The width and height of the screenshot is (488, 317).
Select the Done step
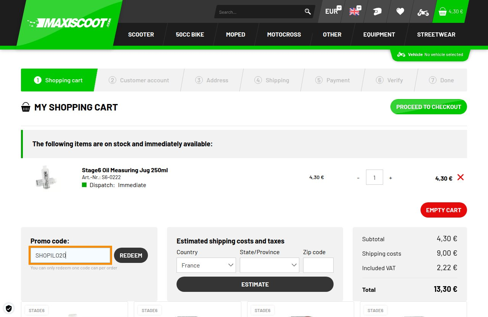(x=441, y=80)
